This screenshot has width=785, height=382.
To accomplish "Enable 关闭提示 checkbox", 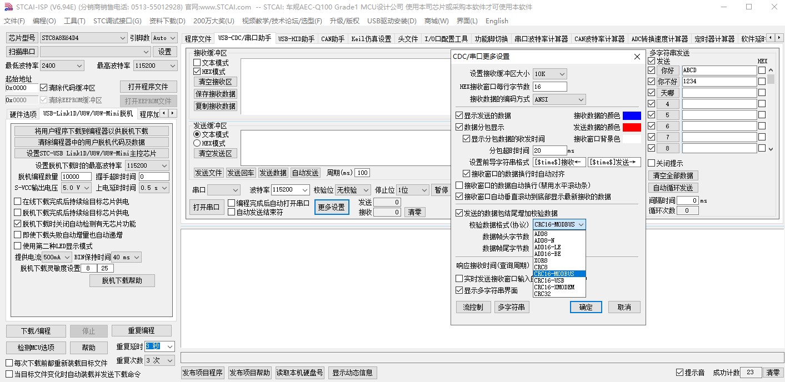I will point(652,163).
